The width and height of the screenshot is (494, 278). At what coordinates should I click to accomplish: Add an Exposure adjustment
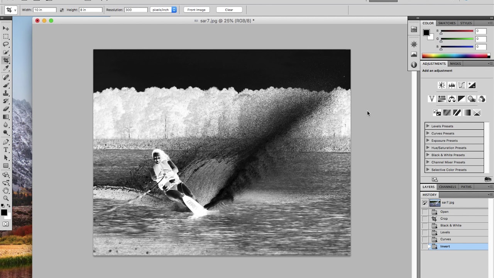[x=472, y=85]
